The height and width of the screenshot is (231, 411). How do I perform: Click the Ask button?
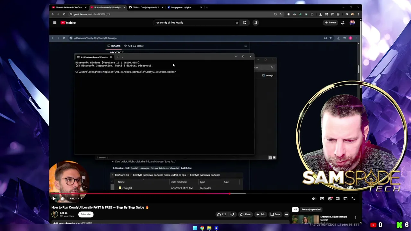coord(260,214)
